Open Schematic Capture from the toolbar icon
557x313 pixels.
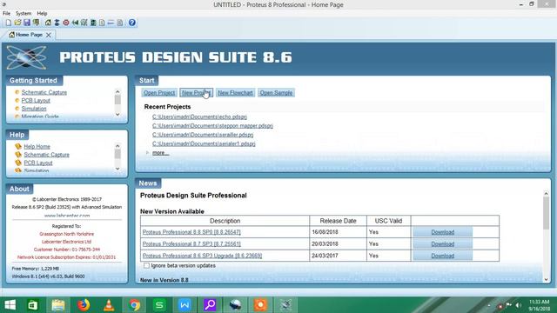pos(57,23)
